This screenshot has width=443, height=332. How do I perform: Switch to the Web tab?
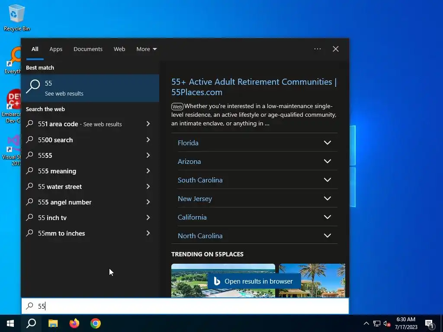coord(119,49)
